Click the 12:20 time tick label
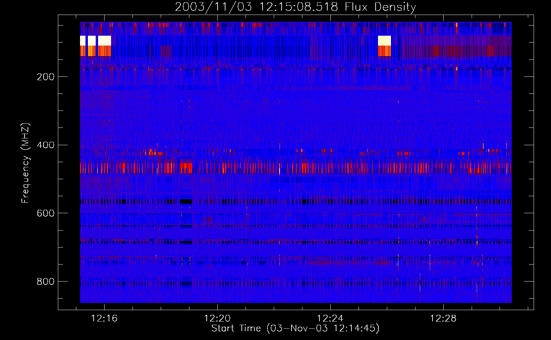The image size is (551, 340). pyautogui.click(x=217, y=319)
